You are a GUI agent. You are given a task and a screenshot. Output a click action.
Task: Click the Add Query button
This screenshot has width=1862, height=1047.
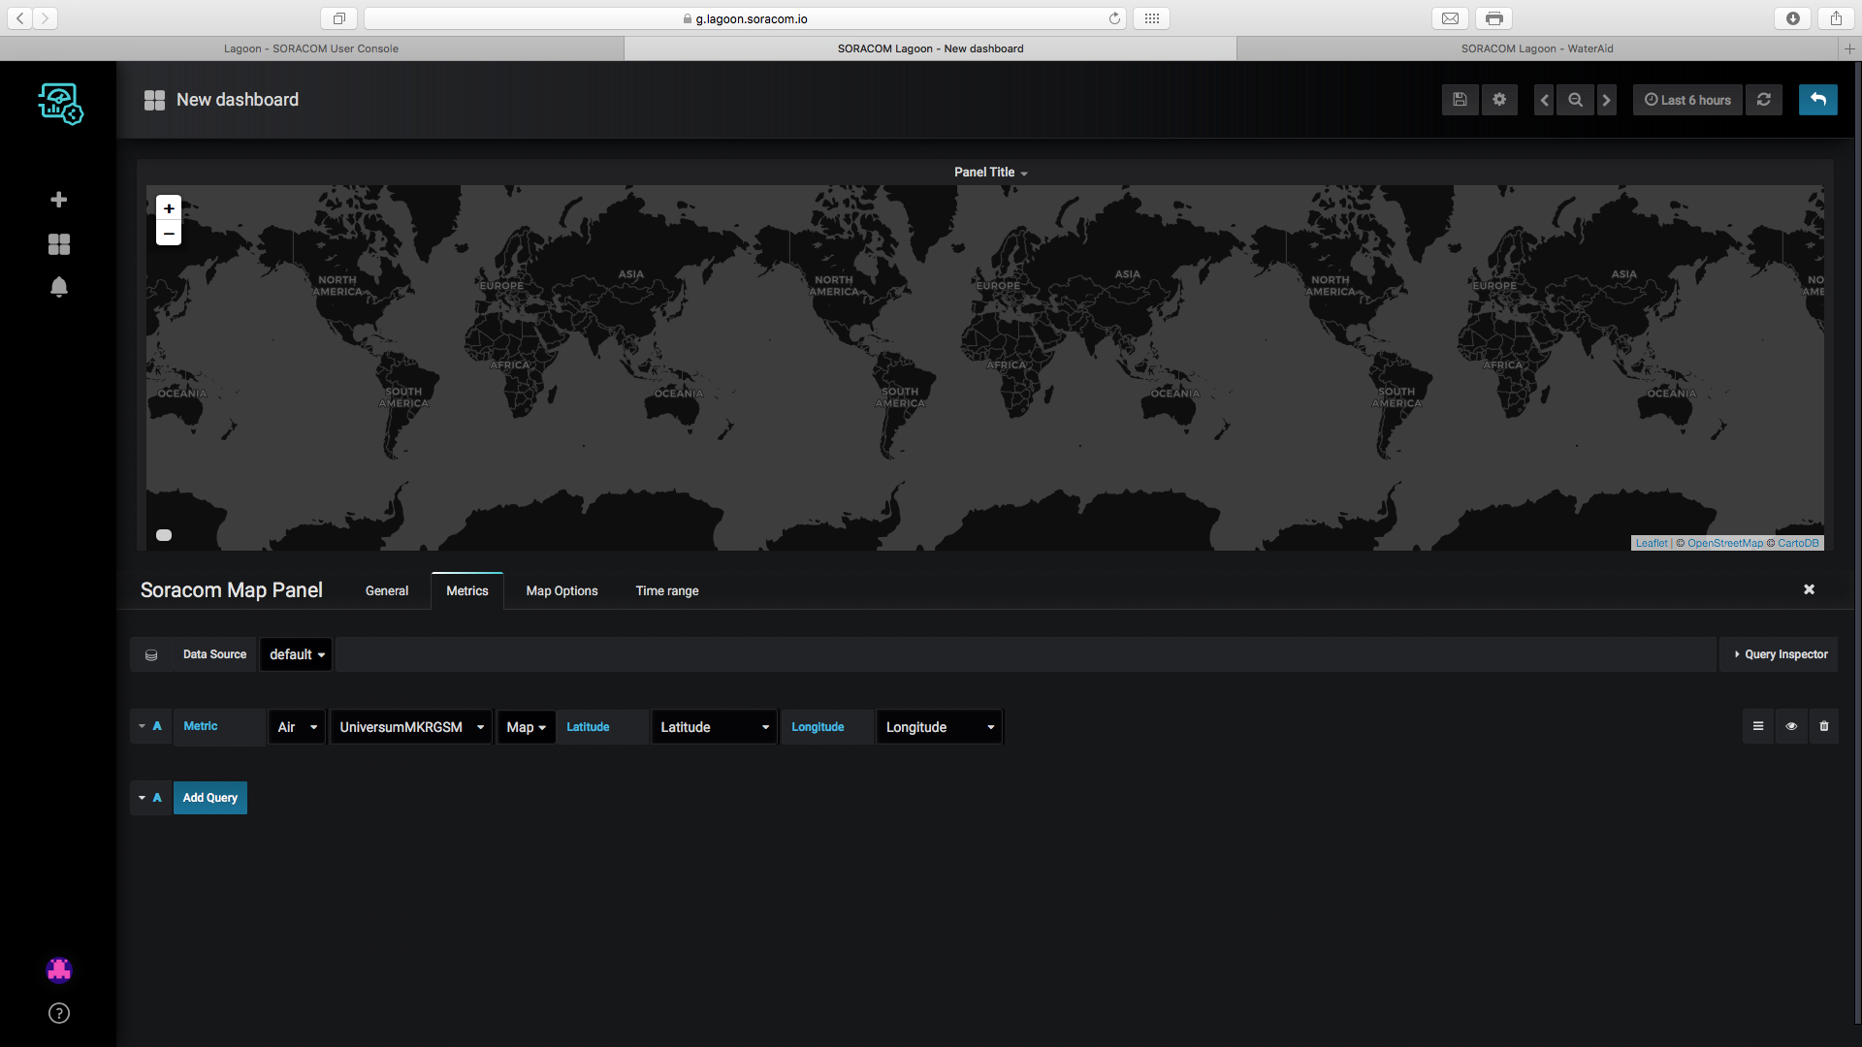(x=209, y=798)
